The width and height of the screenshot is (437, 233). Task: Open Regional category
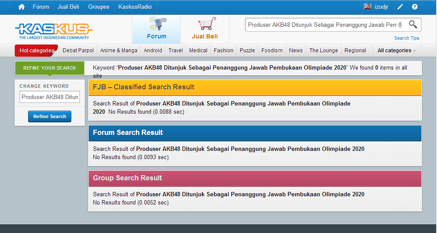pos(355,51)
